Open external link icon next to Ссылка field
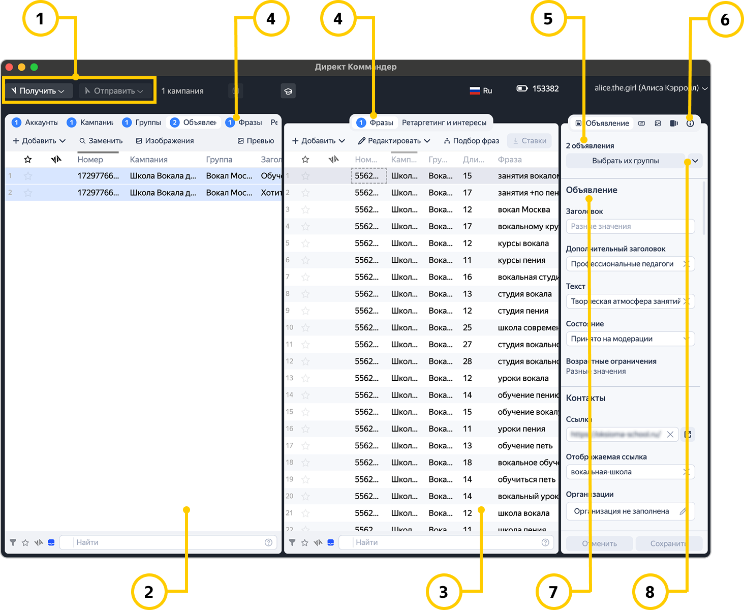744x610 pixels. [x=688, y=434]
